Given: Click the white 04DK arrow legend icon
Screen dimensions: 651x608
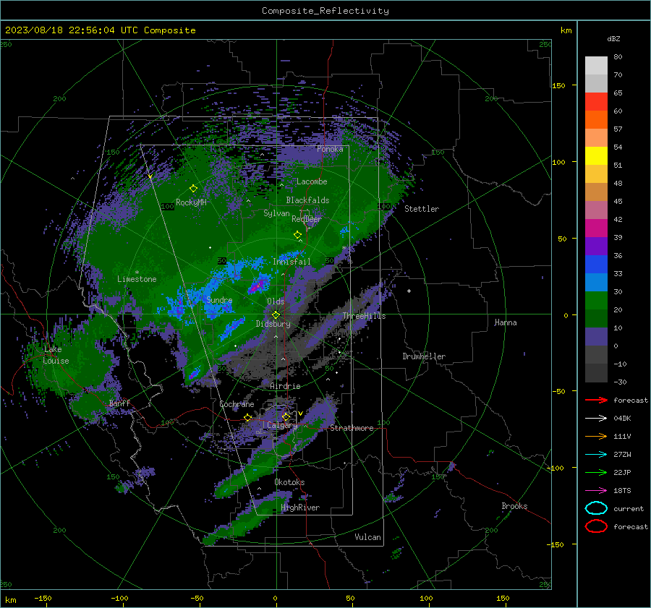Looking at the screenshot, I should pos(596,418).
